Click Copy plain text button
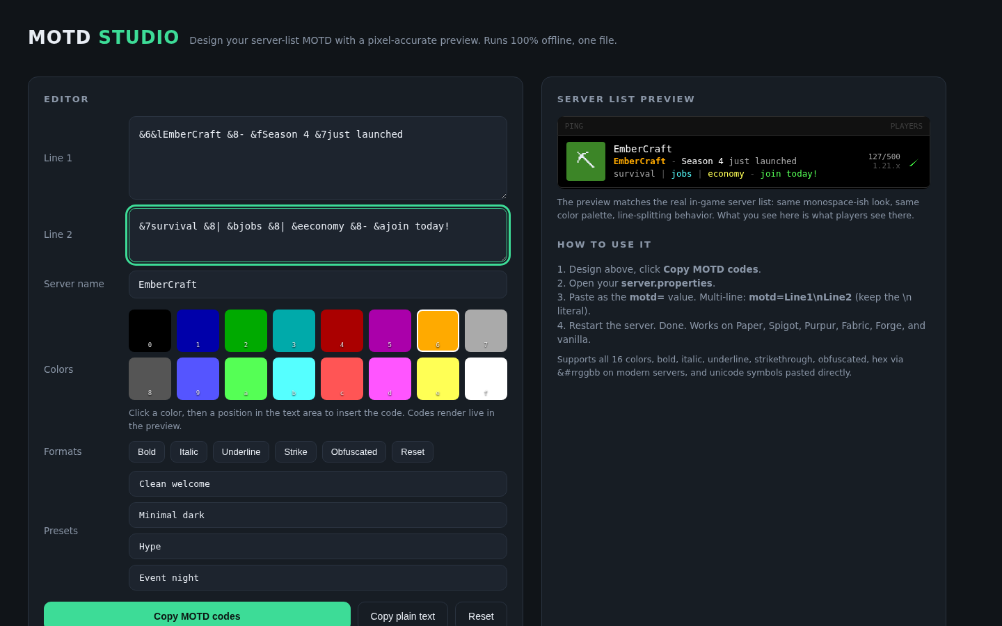 [403, 615]
